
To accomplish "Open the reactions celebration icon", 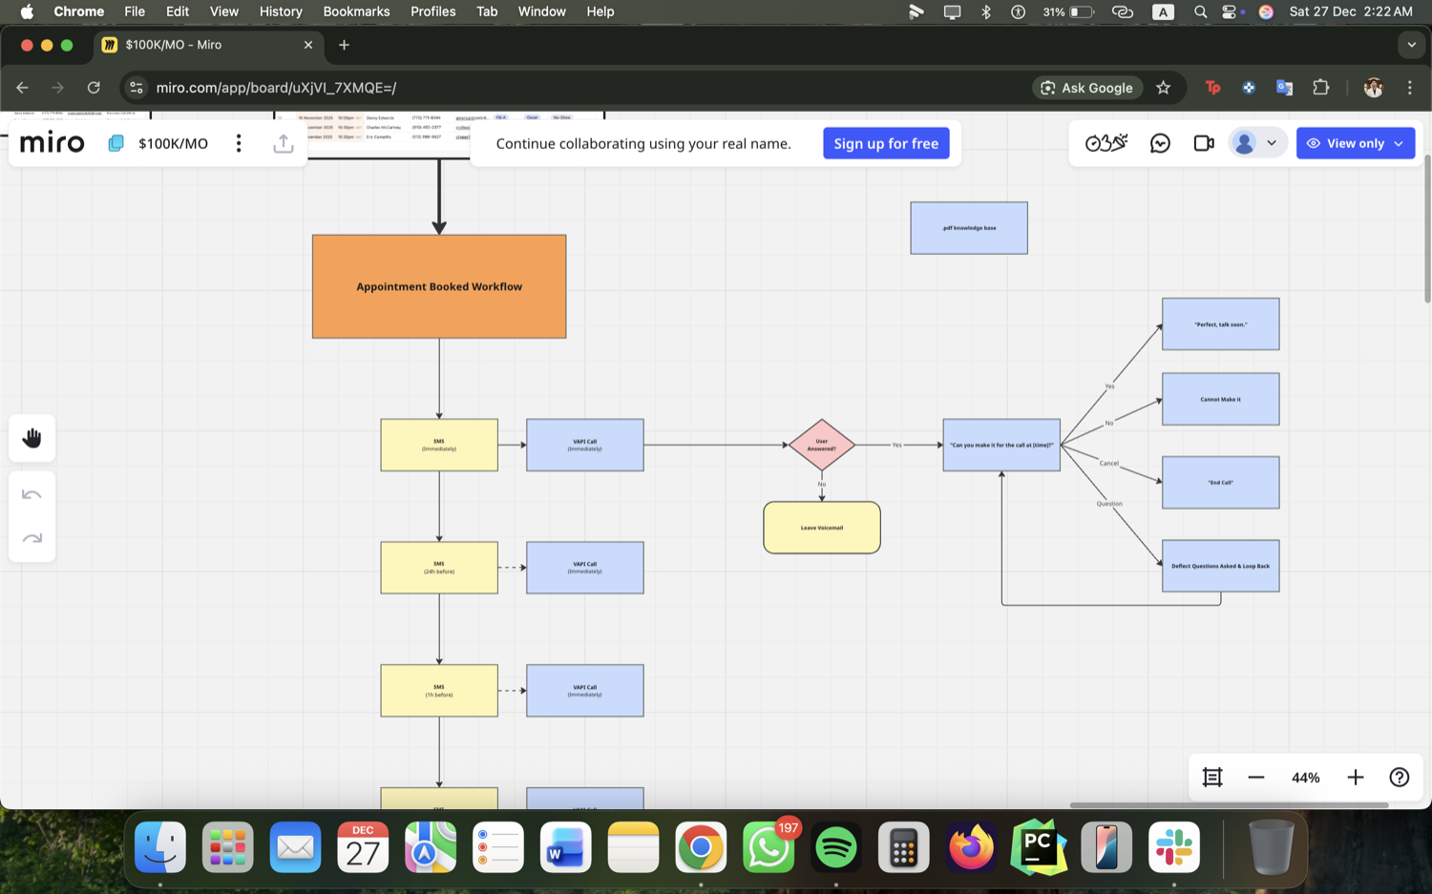I will pyautogui.click(x=1106, y=143).
